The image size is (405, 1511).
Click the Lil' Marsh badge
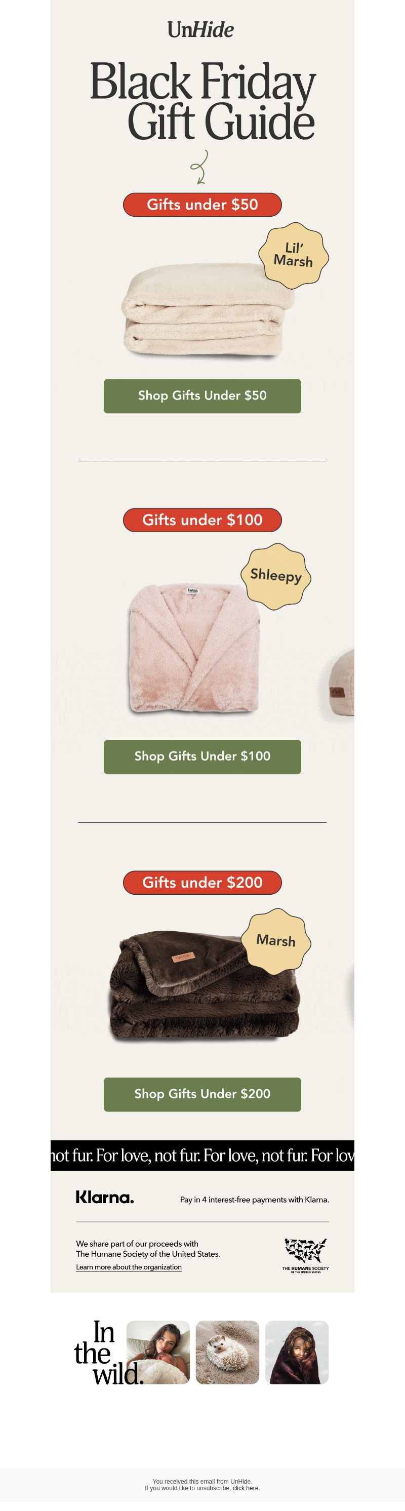point(294,255)
